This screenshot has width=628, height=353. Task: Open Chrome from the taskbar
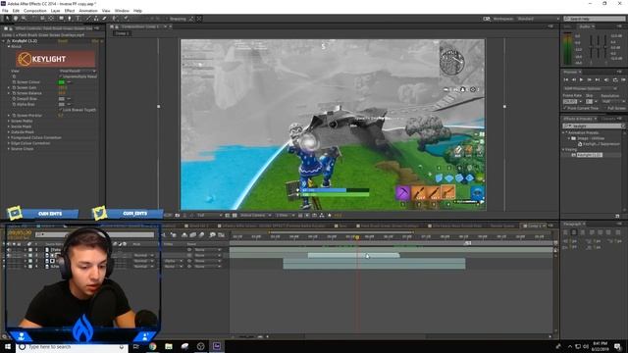pos(153,346)
